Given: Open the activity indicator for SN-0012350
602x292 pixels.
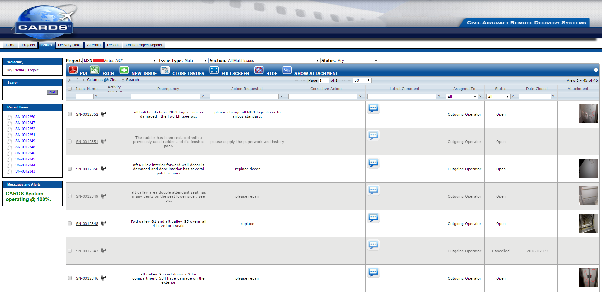Looking at the screenshot, I should (x=104, y=169).
